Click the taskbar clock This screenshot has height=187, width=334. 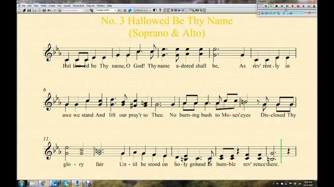click(x=308, y=183)
